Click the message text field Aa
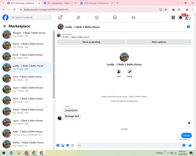The height and width of the screenshot is (156, 196). 129,145
